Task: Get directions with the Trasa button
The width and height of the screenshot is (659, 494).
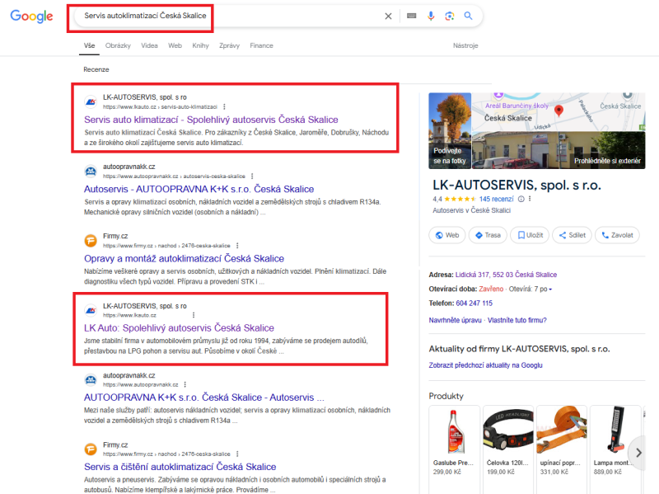Action: [x=488, y=235]
